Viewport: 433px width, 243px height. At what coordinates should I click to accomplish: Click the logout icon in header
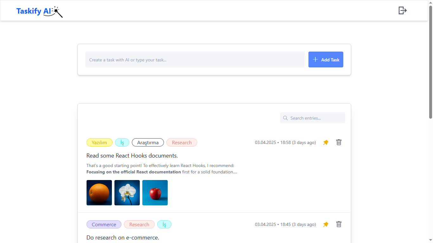(402, 10)
